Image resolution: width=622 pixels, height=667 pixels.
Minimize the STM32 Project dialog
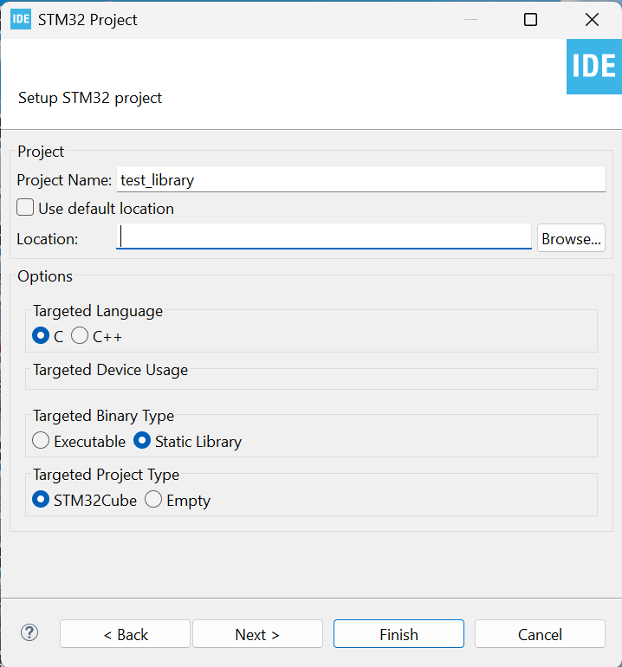pos(470,19)
